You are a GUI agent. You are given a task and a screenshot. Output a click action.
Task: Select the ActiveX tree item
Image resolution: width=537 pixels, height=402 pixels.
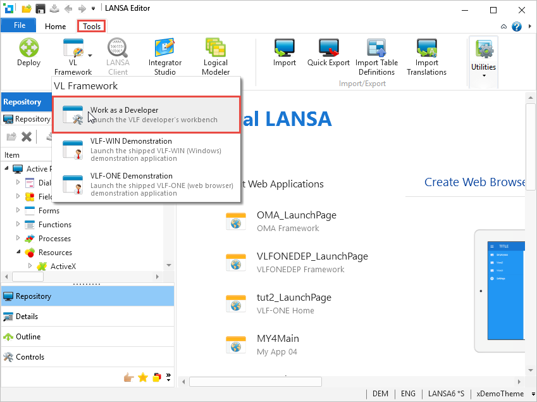[63, 267]
